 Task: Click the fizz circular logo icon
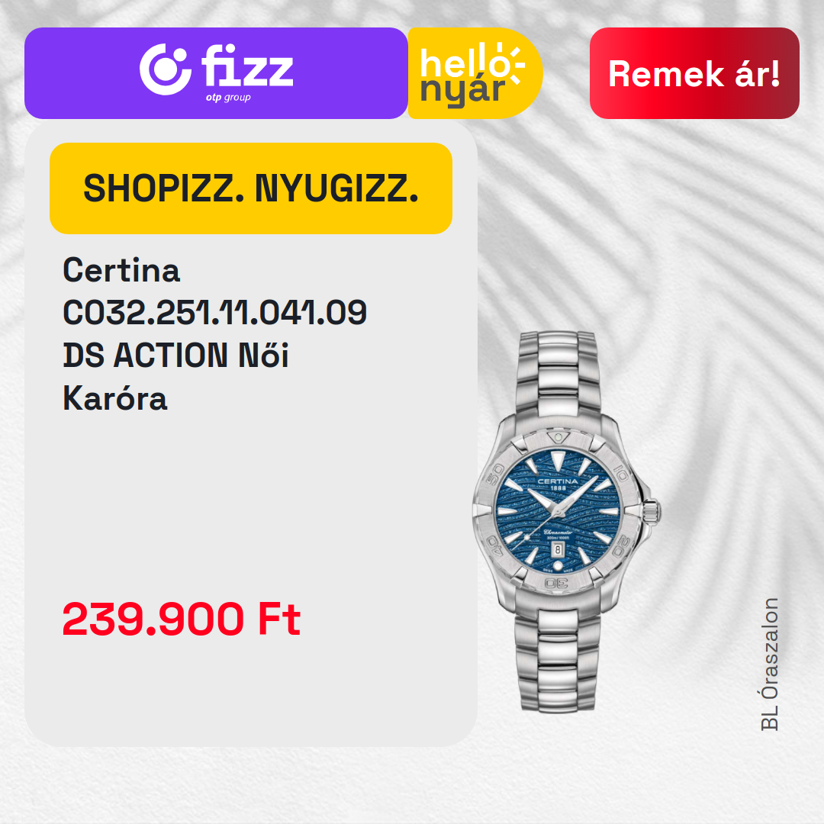pyautogui.click(x=165, y=69)
